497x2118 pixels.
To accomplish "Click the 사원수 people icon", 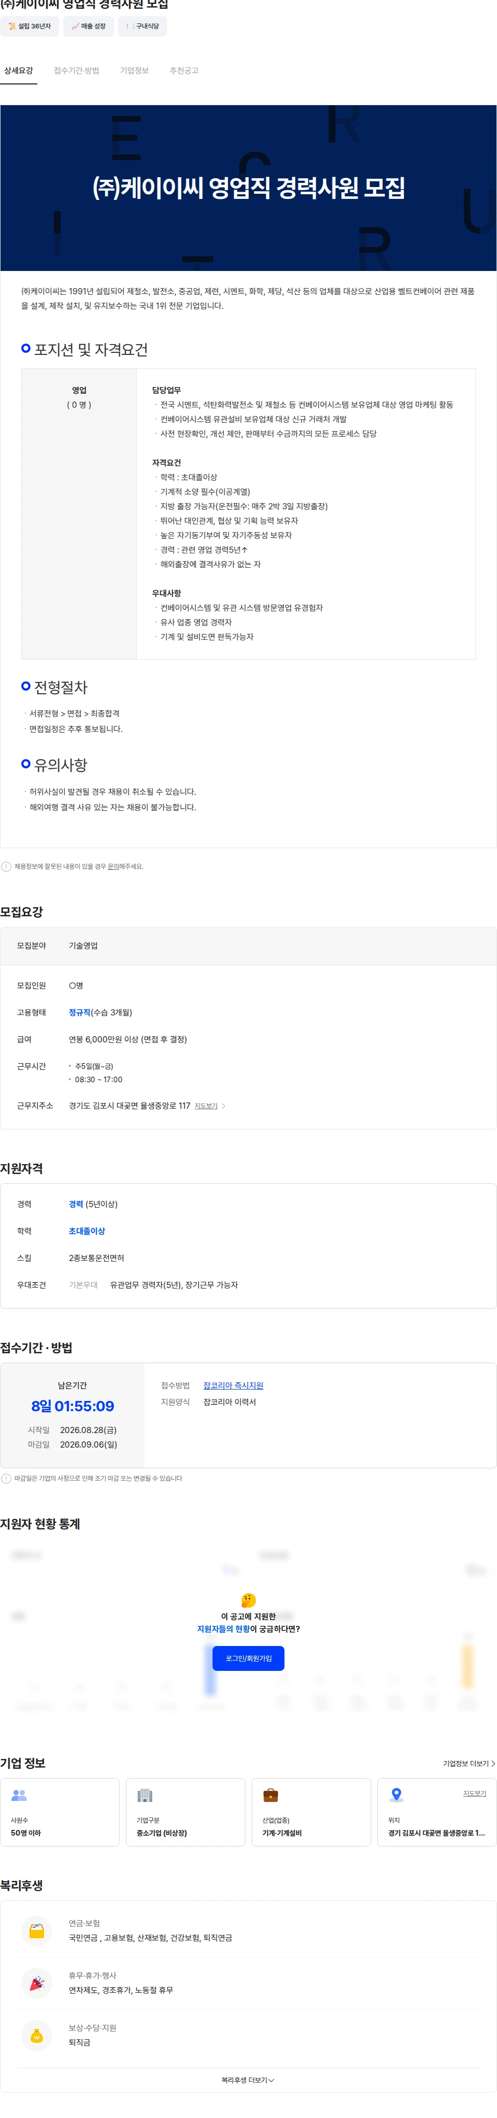I will 19,1796.
